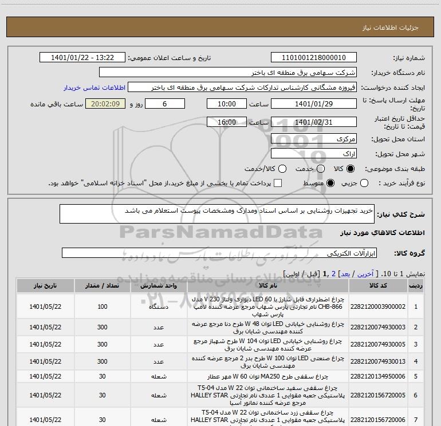Click remaining time countdown 20:02:09
The height and width of the screenshot is (426, 441).
pos(105,103)
